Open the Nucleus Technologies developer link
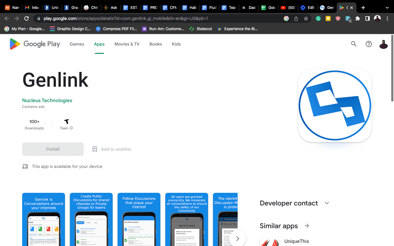Viewport: 394px width, 246px height. (47, 100)
